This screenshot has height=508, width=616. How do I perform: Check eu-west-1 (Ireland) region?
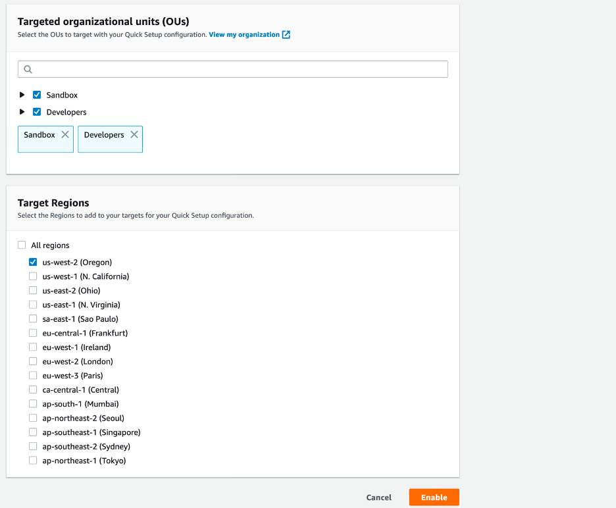pyautogui.click(x=33, y=347)
